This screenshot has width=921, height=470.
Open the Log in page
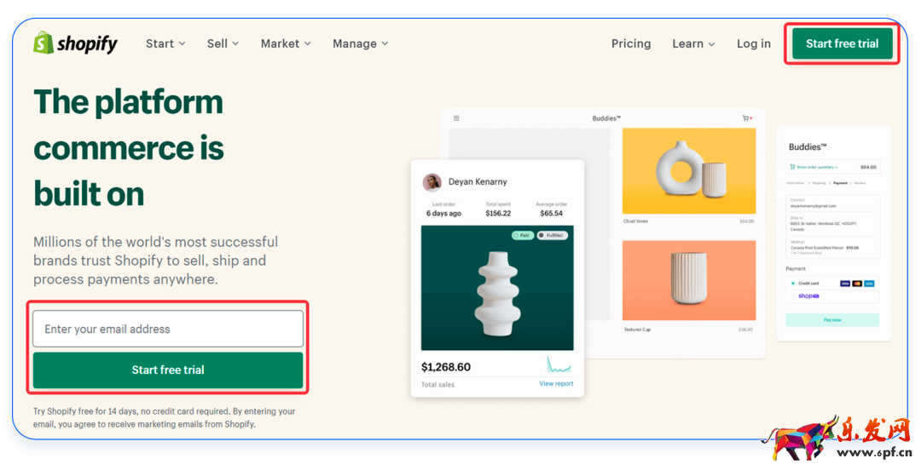coord(754,43)
